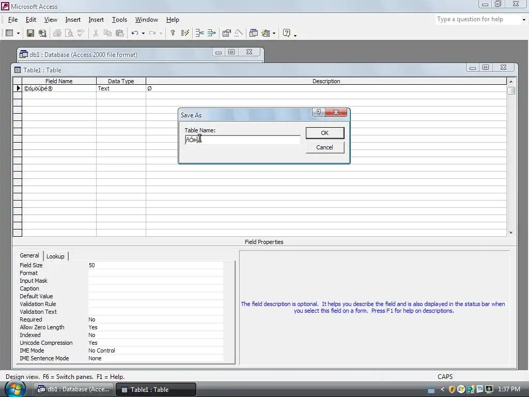Open the Window menu
The width and height of the screenshot is (529, 397).
pos(146,20)
